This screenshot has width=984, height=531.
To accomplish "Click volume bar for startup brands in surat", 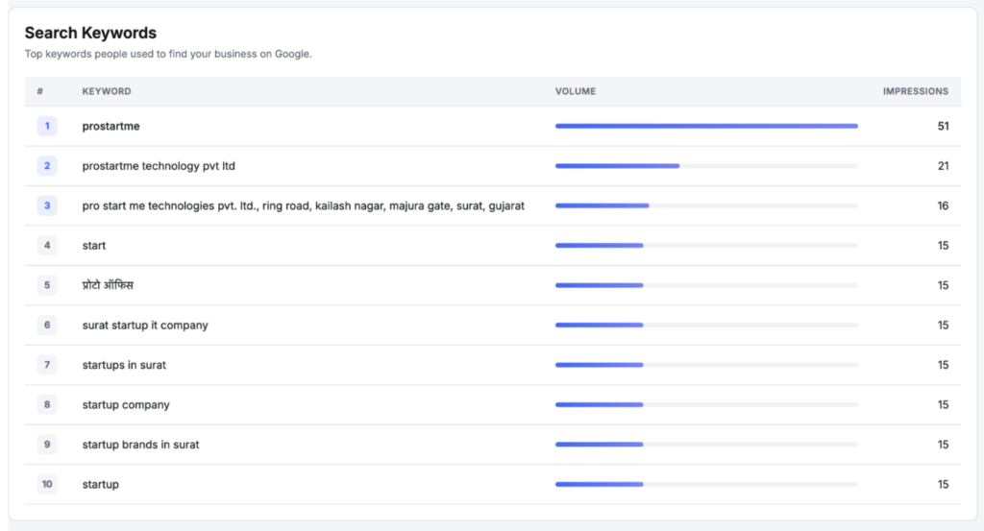I will [x=706, y=445].
